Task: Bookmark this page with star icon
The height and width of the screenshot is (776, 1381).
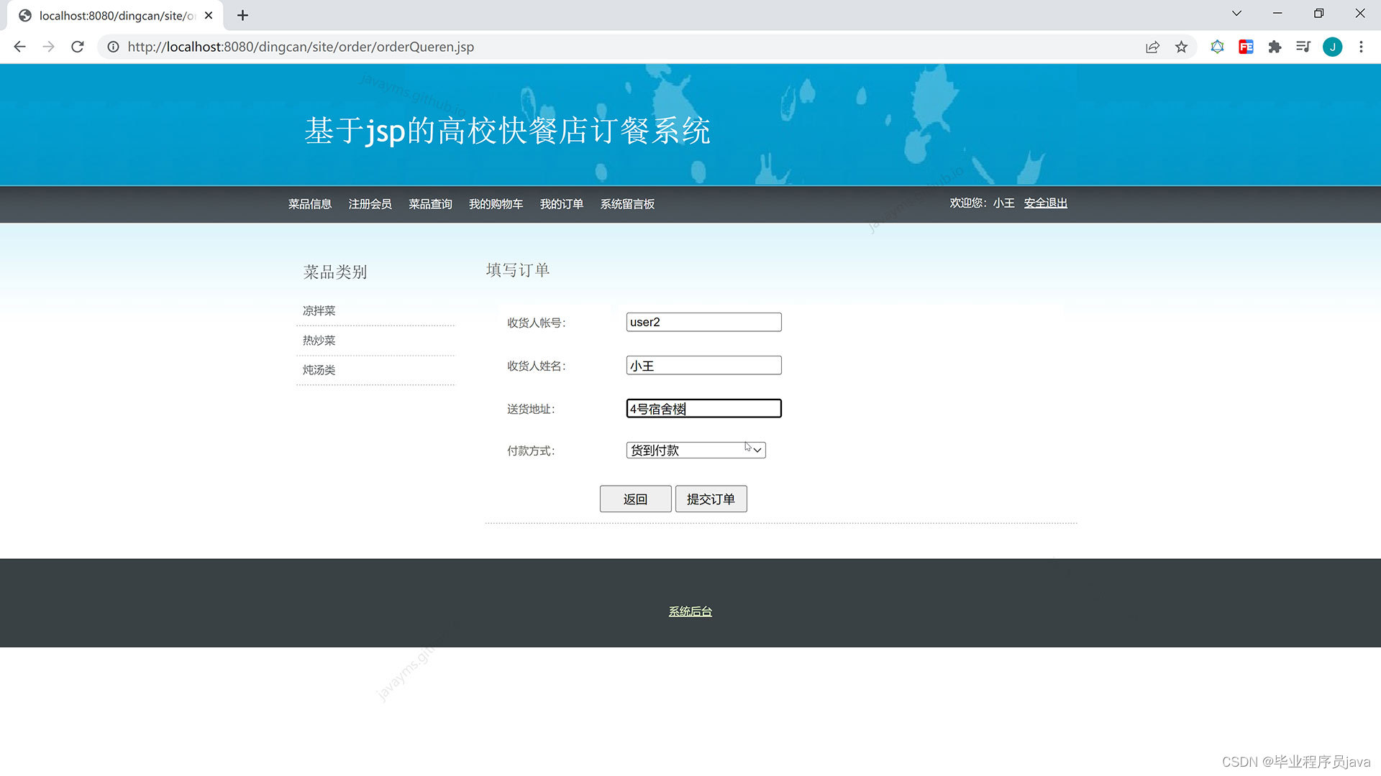Action: (1181, 47)
